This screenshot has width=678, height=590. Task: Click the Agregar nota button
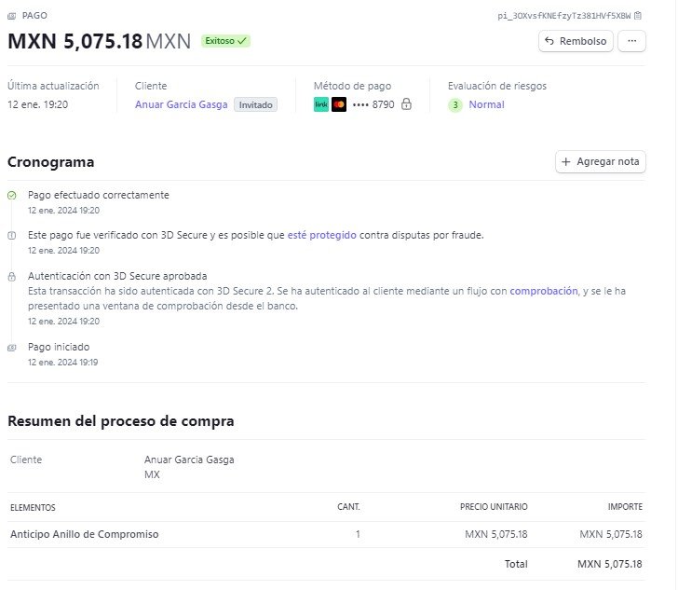(600, 161)
